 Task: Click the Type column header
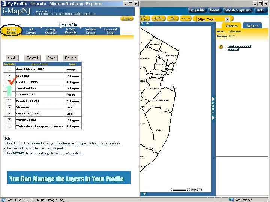72,64
